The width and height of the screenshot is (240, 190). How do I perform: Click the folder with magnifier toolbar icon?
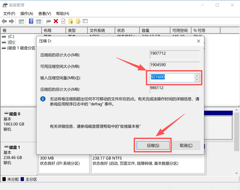click(x=78, y=21)
